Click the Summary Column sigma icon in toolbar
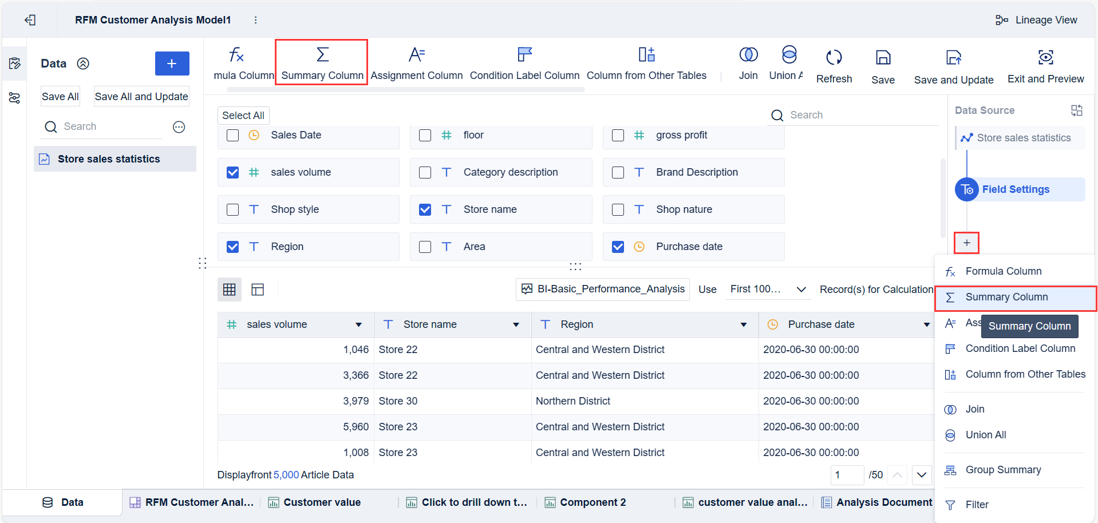The height and width of the screenshot is (523, 1098). pos(322,55)
